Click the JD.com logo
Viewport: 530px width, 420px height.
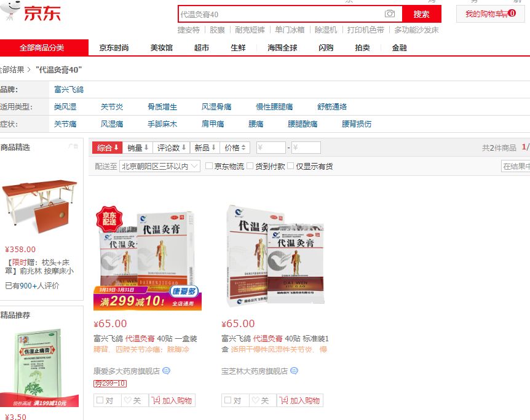coord(31,12)
